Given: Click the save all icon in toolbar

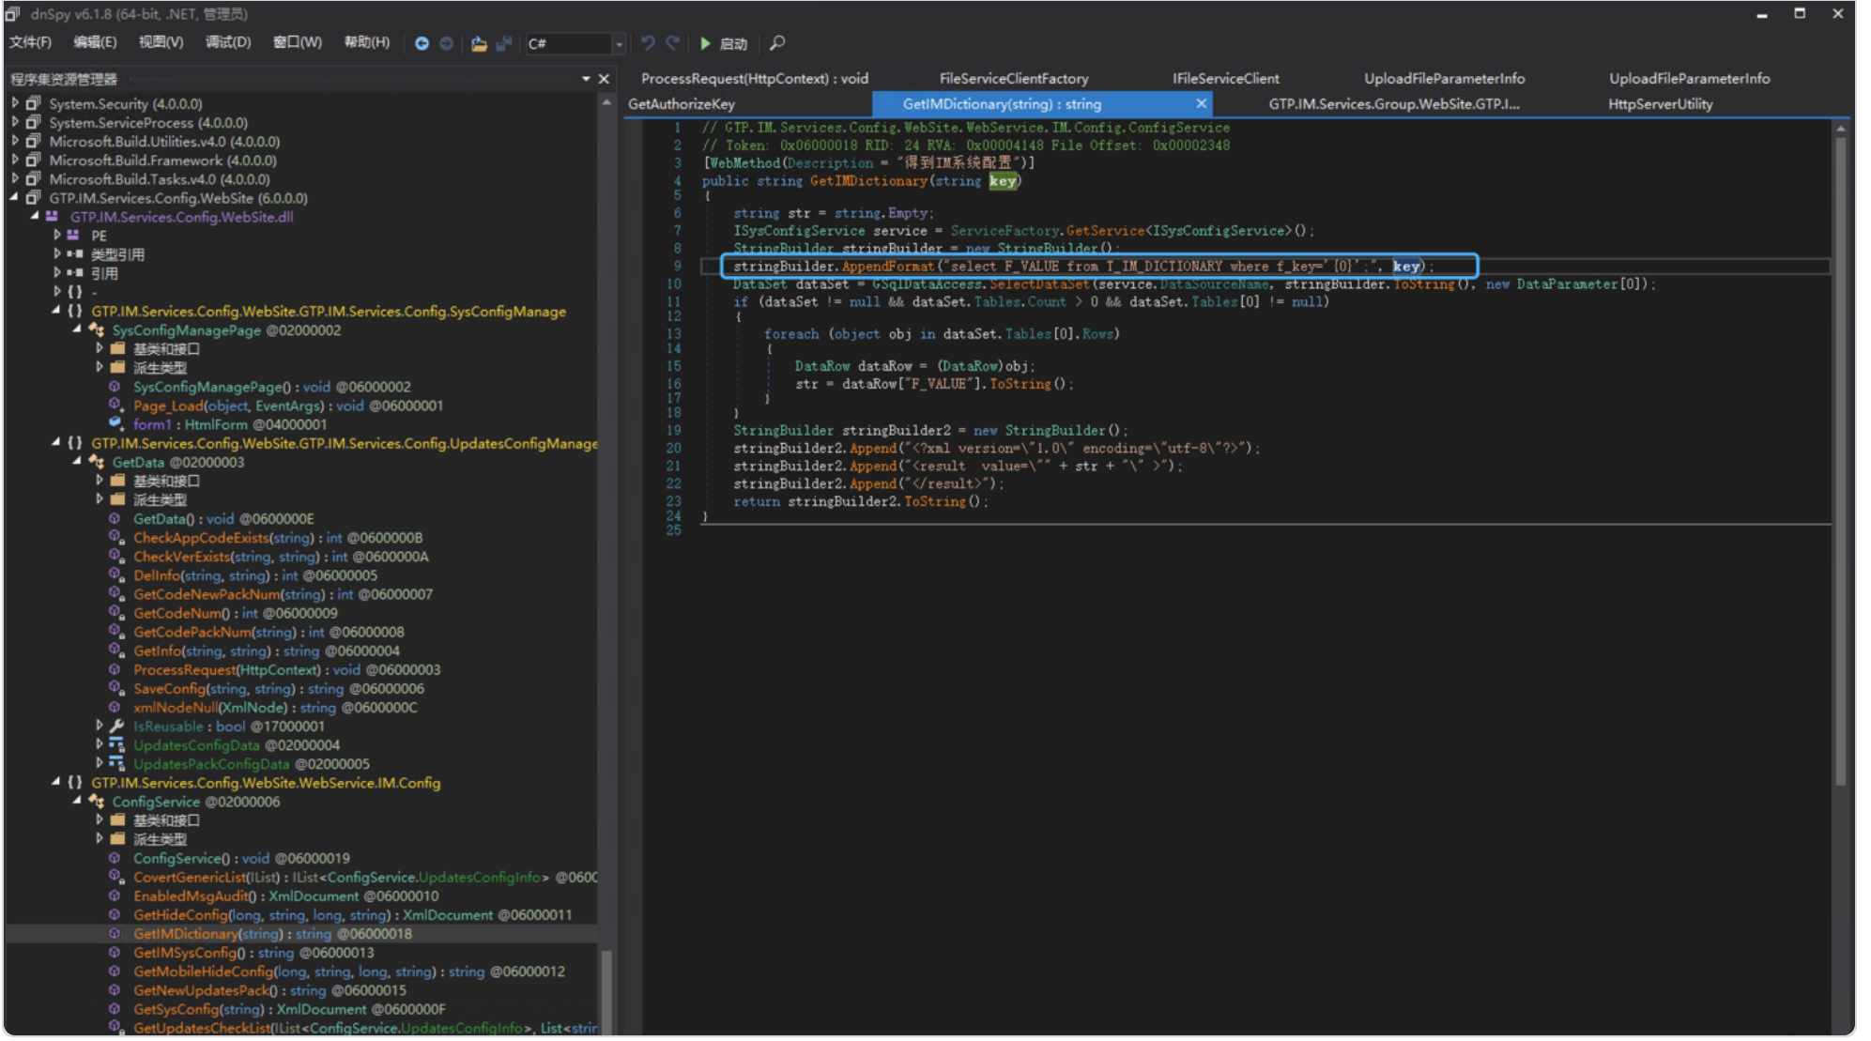Looking at the screenshot, I should [x=504, y=43].
